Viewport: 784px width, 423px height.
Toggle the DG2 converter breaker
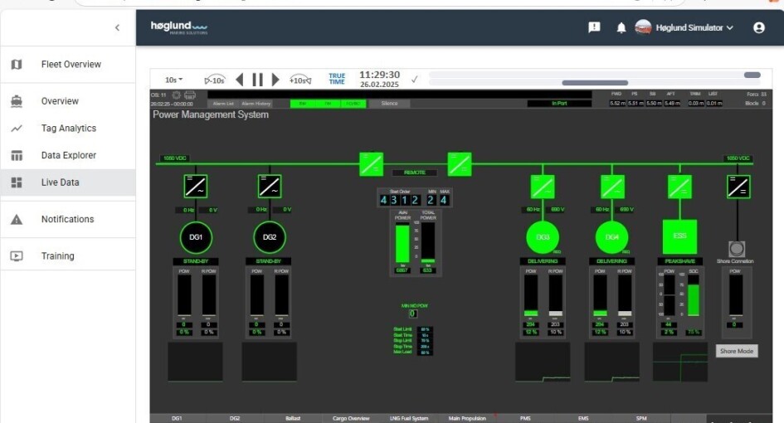(269, 186)
